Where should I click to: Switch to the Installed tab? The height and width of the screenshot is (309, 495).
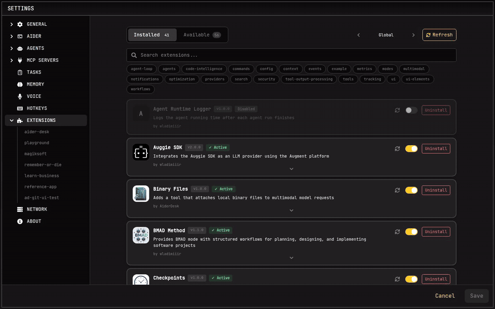pyautogui.click(x=152, y=35)
